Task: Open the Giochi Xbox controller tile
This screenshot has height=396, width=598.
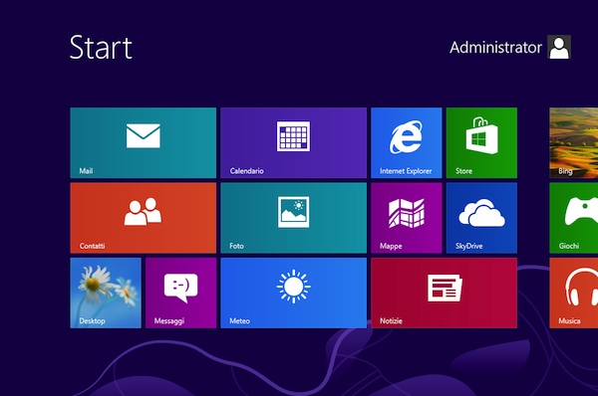Action: pos(574,218)
